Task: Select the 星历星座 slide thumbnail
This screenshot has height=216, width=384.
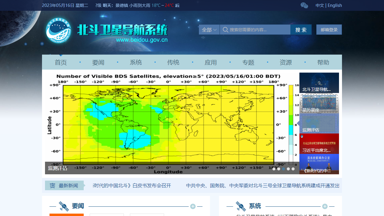Action: click(x=319, y=103)
